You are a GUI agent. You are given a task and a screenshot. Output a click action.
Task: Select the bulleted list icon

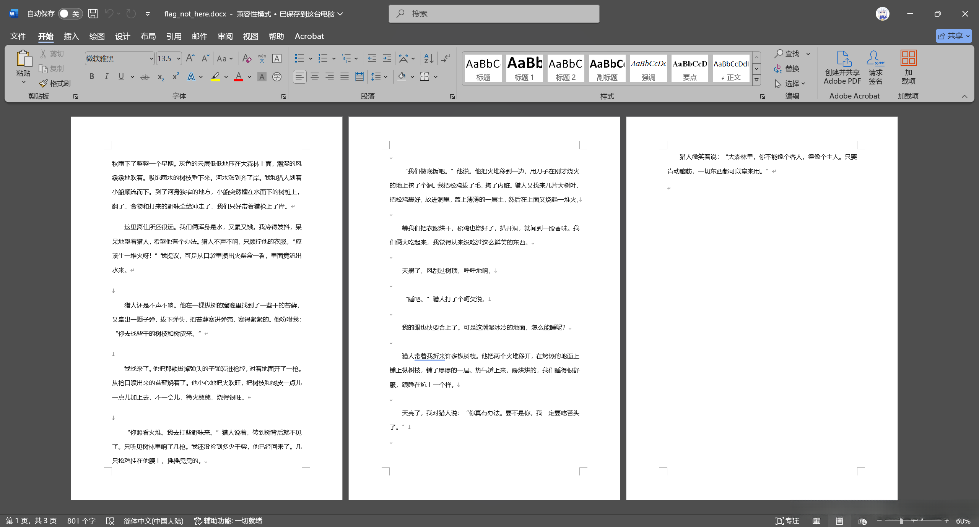point(299,58)
